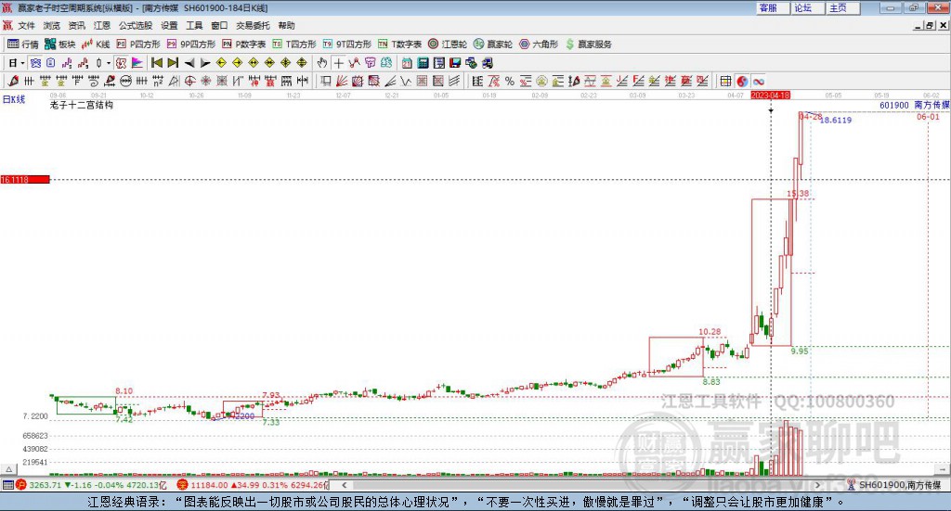
Task: Open the 江恩轮 Gann wheel
Action: pos(448,45)
